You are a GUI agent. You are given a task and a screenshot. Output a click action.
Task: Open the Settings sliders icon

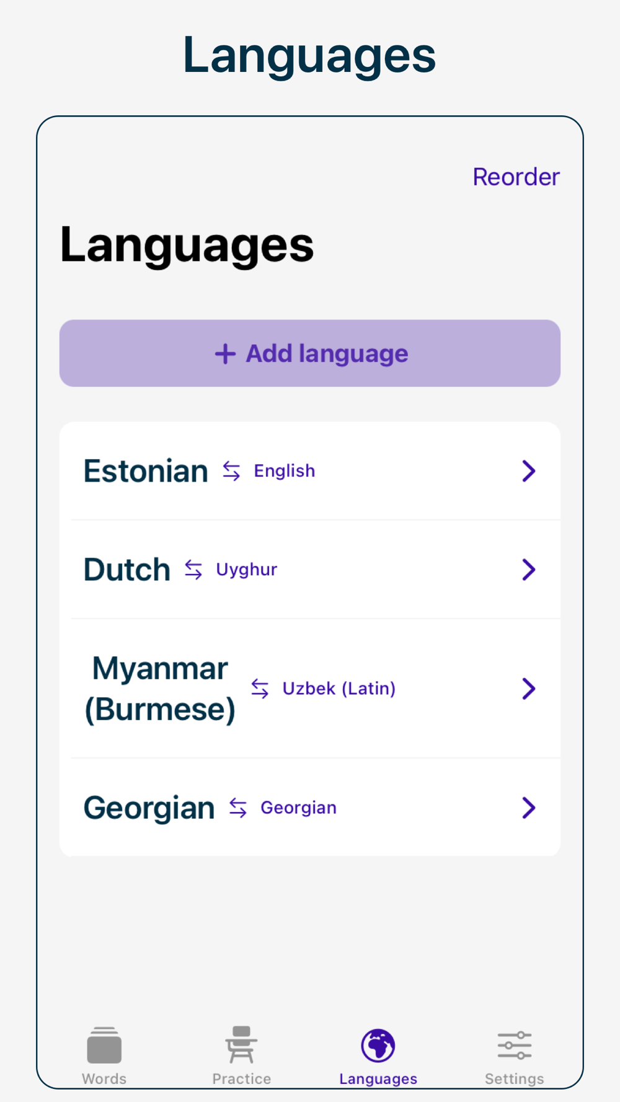515,1045
